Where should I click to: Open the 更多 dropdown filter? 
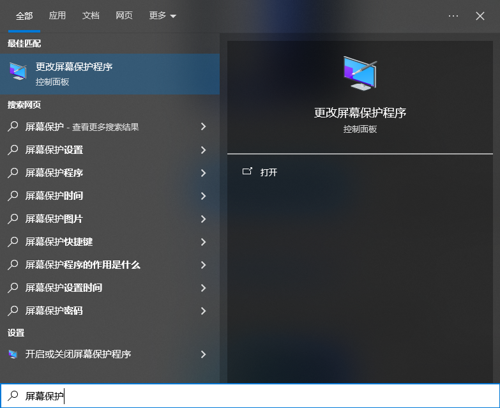[x=163, y=15]
